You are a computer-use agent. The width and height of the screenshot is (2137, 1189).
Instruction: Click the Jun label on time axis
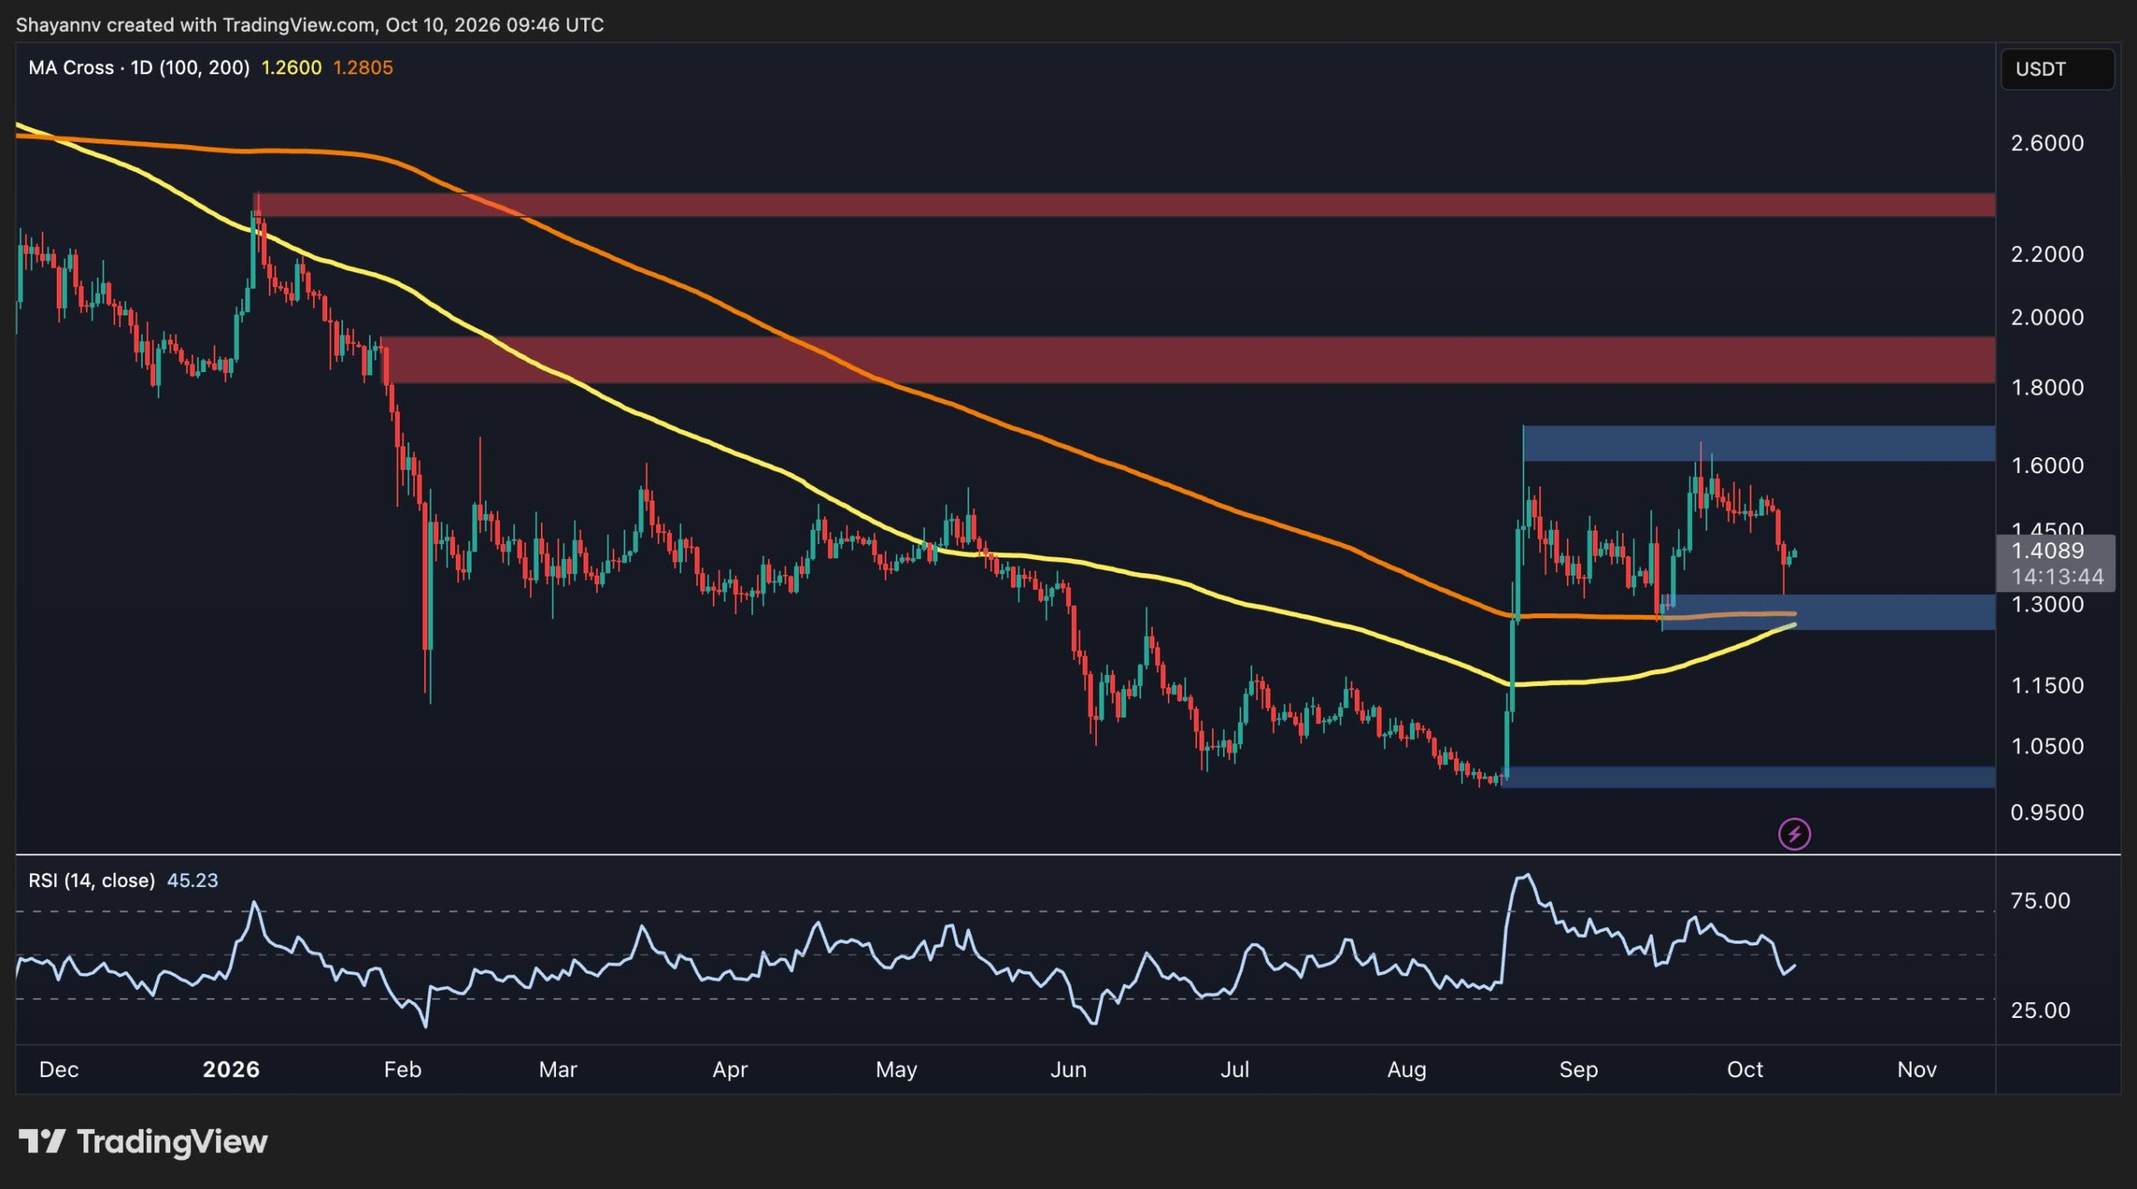(1068, 1070)
